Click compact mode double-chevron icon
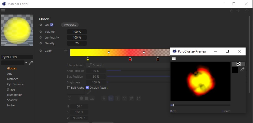Viewport: 253px width, 123px height. 69,98
